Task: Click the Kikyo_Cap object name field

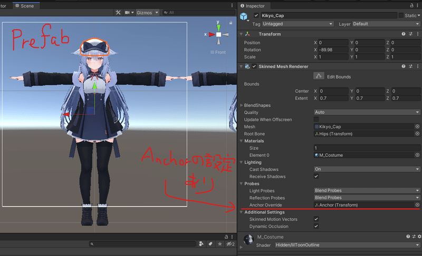Action: (329, 16)
